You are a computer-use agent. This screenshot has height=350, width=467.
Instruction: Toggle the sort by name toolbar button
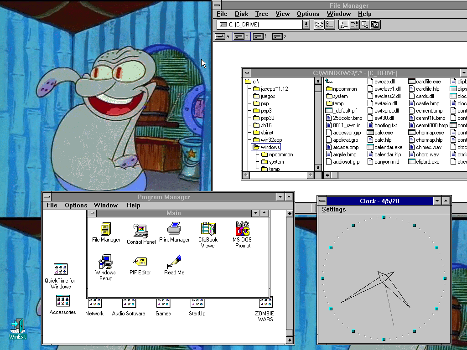point(344,25)
